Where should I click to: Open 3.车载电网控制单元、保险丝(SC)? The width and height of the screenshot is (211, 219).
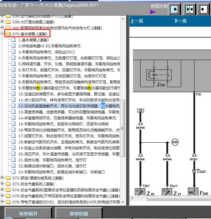click(47, 52)
